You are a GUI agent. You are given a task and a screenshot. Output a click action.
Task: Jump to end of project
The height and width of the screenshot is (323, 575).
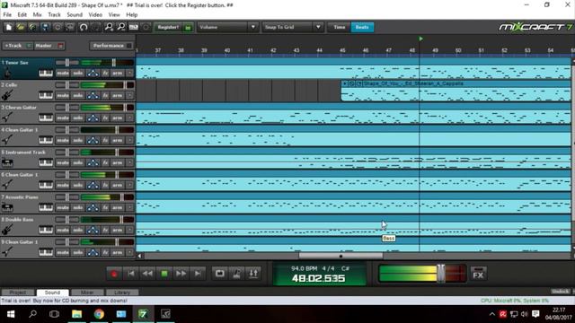coord(198,274)
